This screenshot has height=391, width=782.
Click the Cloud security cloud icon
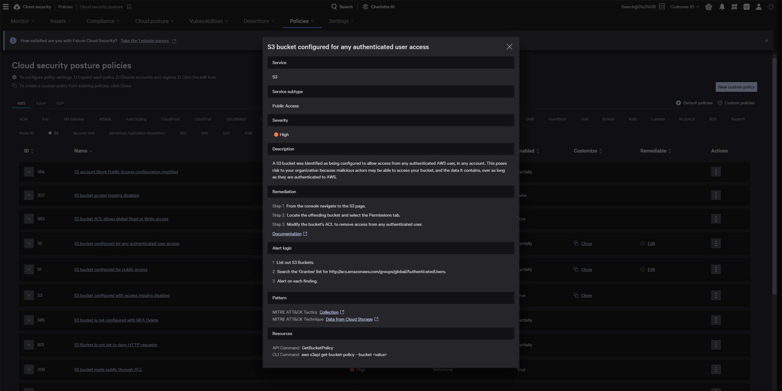point(17,7)
